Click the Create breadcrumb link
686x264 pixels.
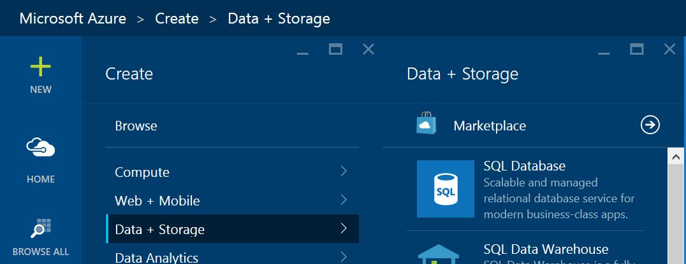point(177,18)
